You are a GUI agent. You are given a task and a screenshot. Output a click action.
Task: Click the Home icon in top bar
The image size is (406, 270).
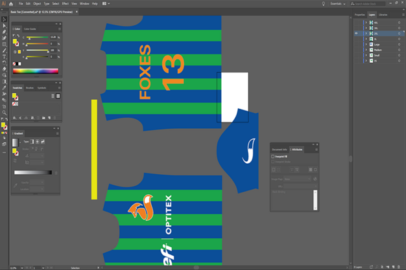[11, 4]
